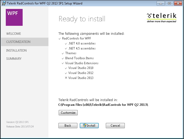
Task: Click the 'Release Date: 2013/07/24' label
Action: click(20, 127)
